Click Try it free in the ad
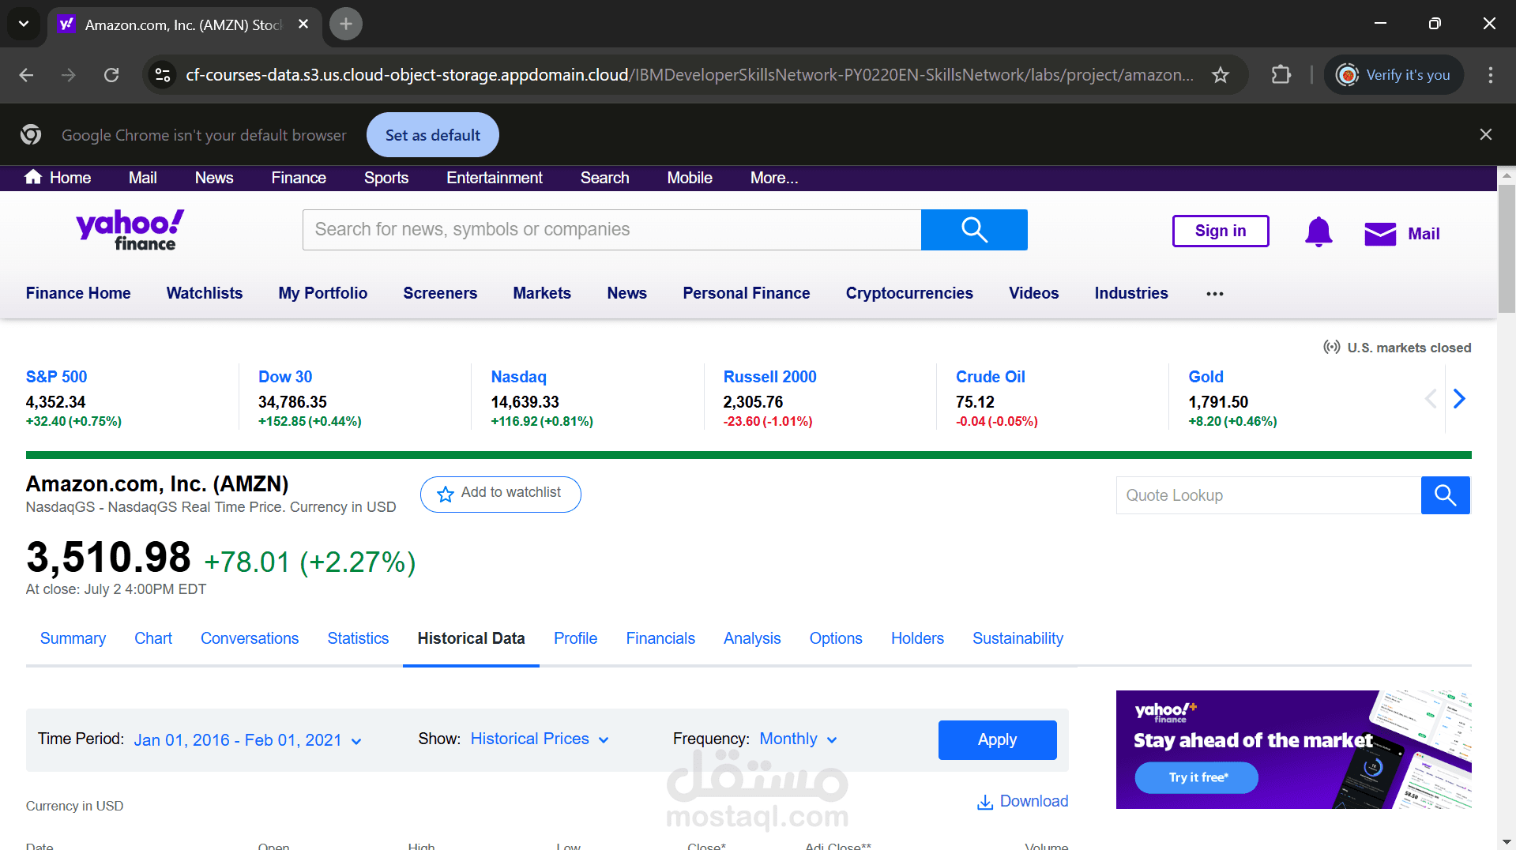The width and height of the screenshot is (1516, 850). pos(1197,778)
